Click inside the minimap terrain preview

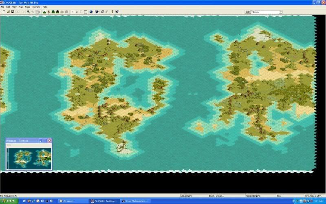[x=29, y=158]
